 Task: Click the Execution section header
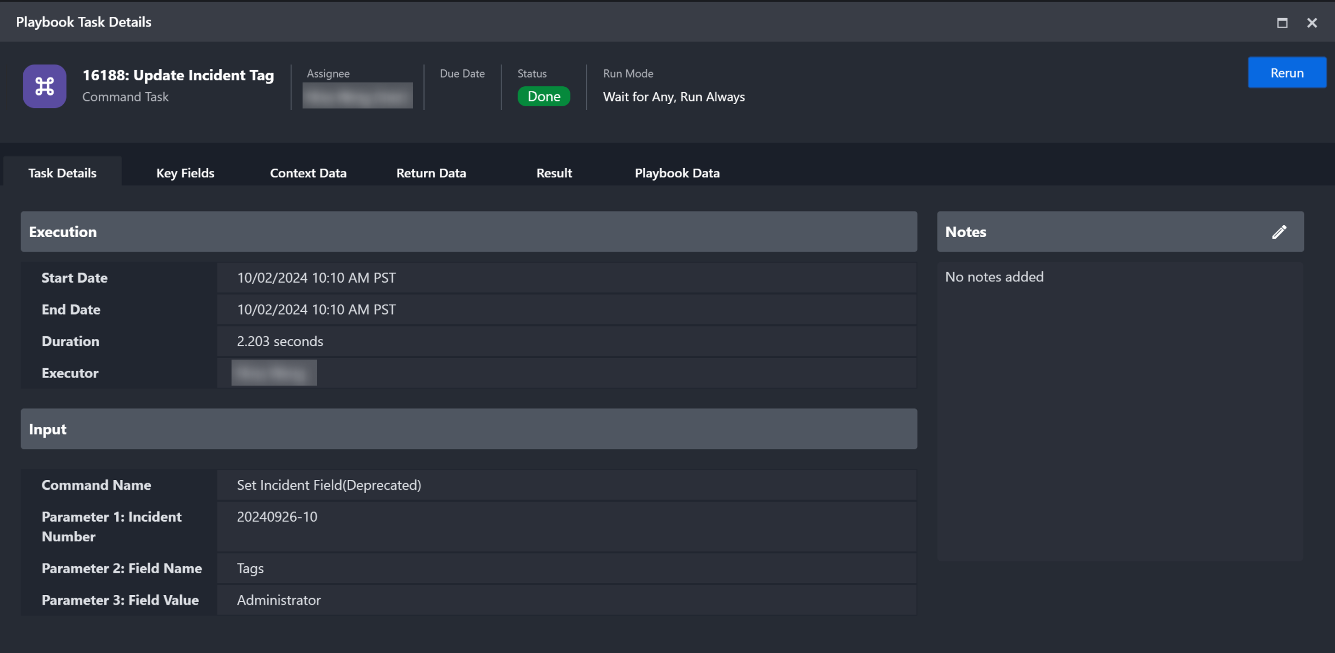click(468, 232)
